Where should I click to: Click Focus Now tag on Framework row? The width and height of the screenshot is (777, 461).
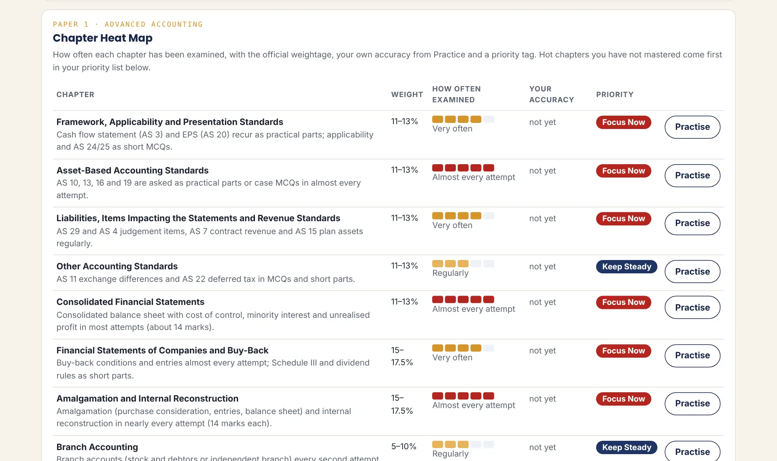(624, 122)
